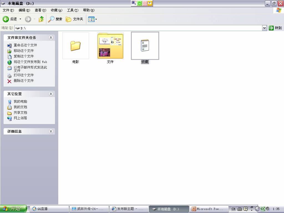Select the 电影 folder thumbnail

point(76,46)
